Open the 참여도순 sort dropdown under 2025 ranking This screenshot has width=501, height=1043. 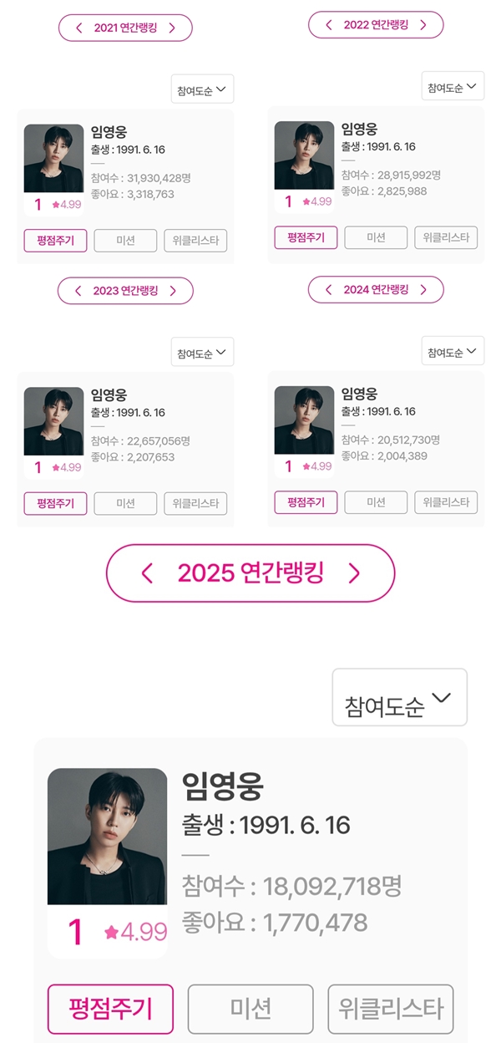[x=399, y=697]
